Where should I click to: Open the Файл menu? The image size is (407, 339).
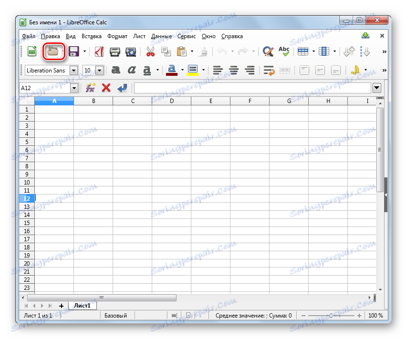click(x=29, y=36)
